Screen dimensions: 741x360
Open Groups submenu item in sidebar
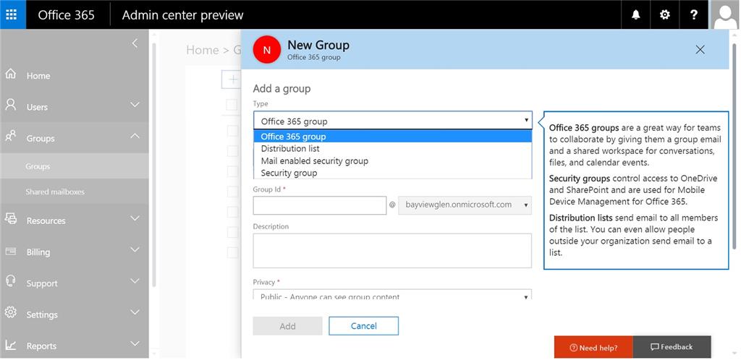point(75,166)
